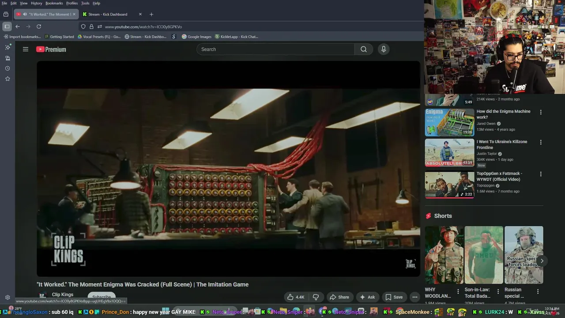This screenshot has width=565, height=318.
Task: Subscribe to Clip Kings
Action: tap(102, 297)
